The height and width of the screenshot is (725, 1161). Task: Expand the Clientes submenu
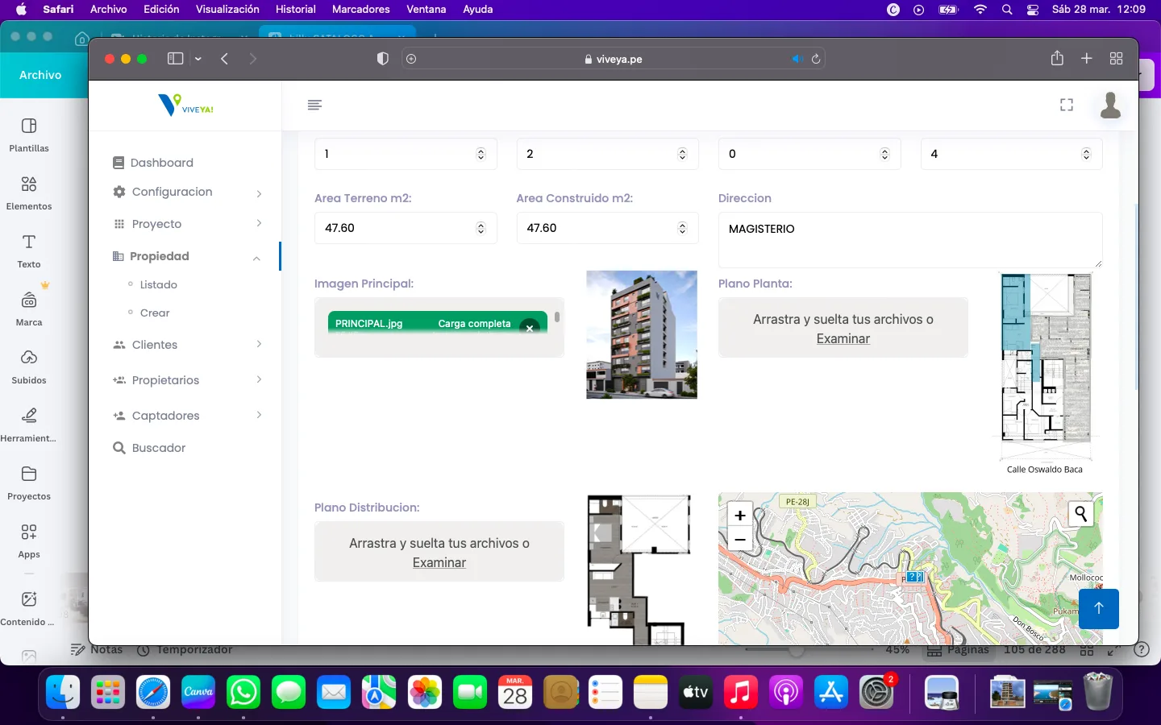coord(154,345)
